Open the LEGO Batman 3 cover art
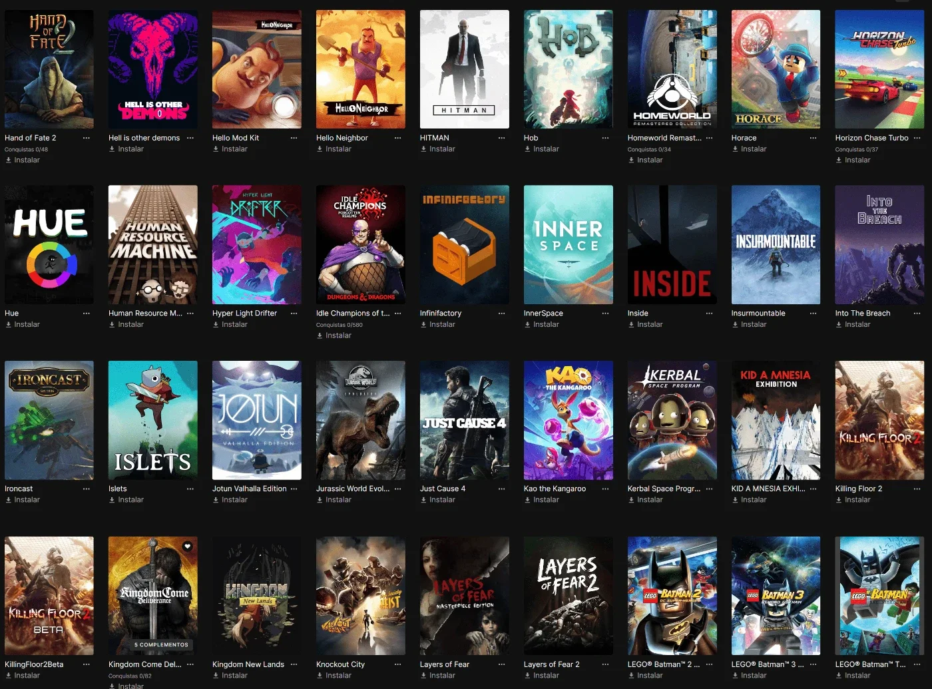Image resolution: width=932 pixels, height=689 pixels. [776, 596]
